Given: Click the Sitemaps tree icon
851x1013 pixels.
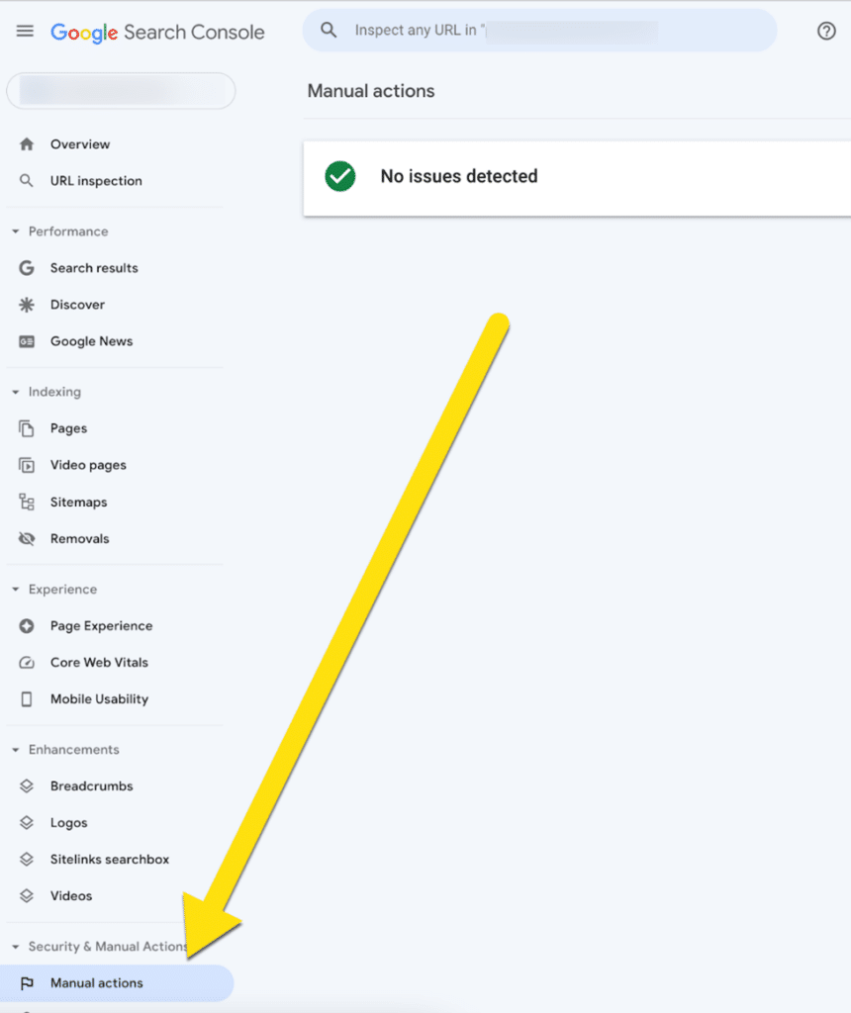Looking at the screenshot, I should pyautogui.click(x=28, y=502).
